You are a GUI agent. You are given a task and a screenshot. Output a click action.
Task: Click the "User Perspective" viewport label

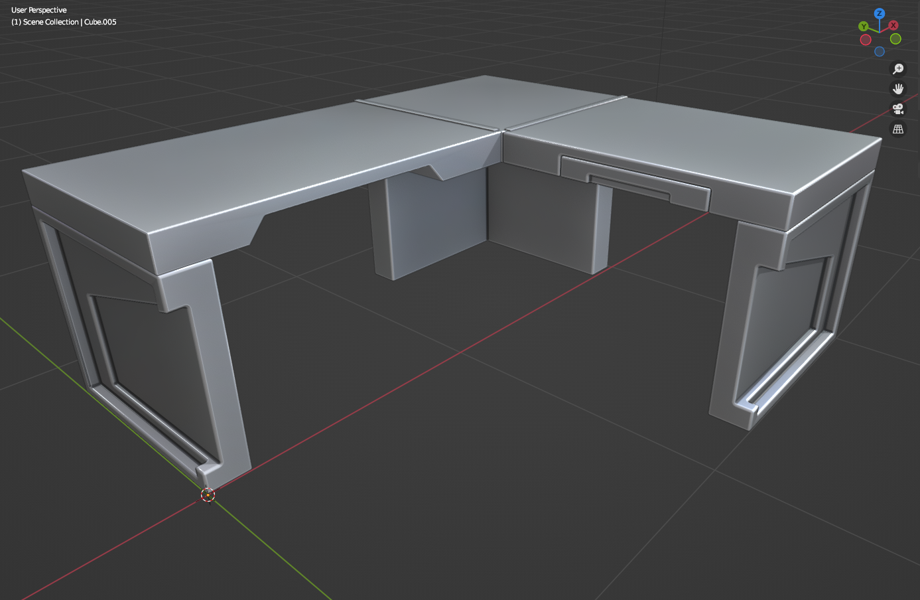point(39,10)
